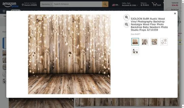Select the third product thumbnail
The height and width of the screenshot is (108, 184).
(x=154, y=42)
